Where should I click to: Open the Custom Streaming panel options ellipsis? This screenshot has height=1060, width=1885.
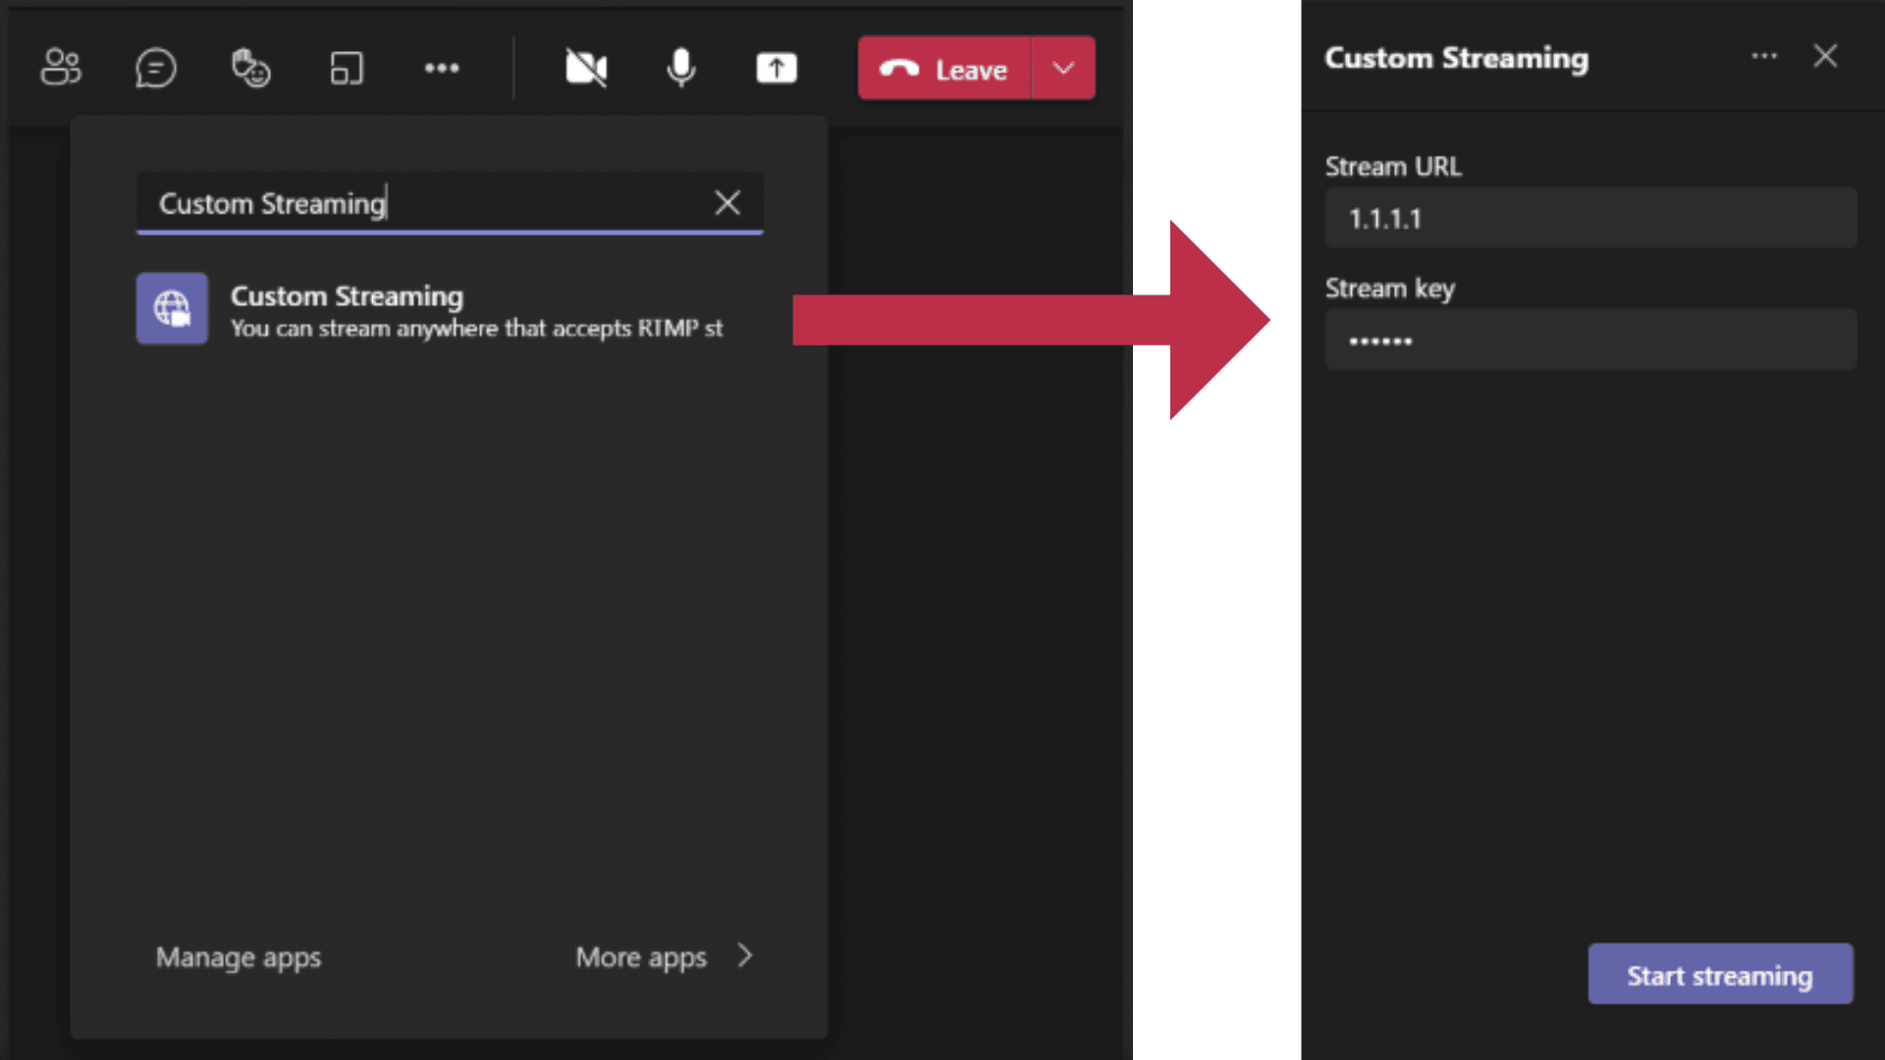(x=1763, y=56)
